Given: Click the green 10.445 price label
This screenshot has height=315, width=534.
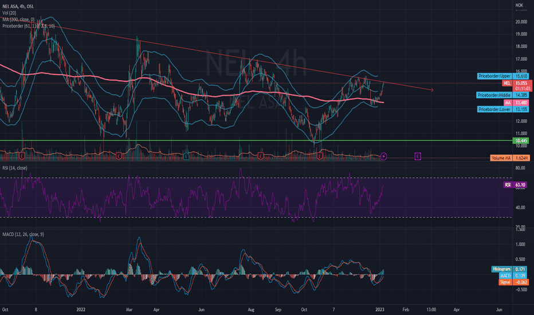Looking at the screenshot, I should point(521,141).
